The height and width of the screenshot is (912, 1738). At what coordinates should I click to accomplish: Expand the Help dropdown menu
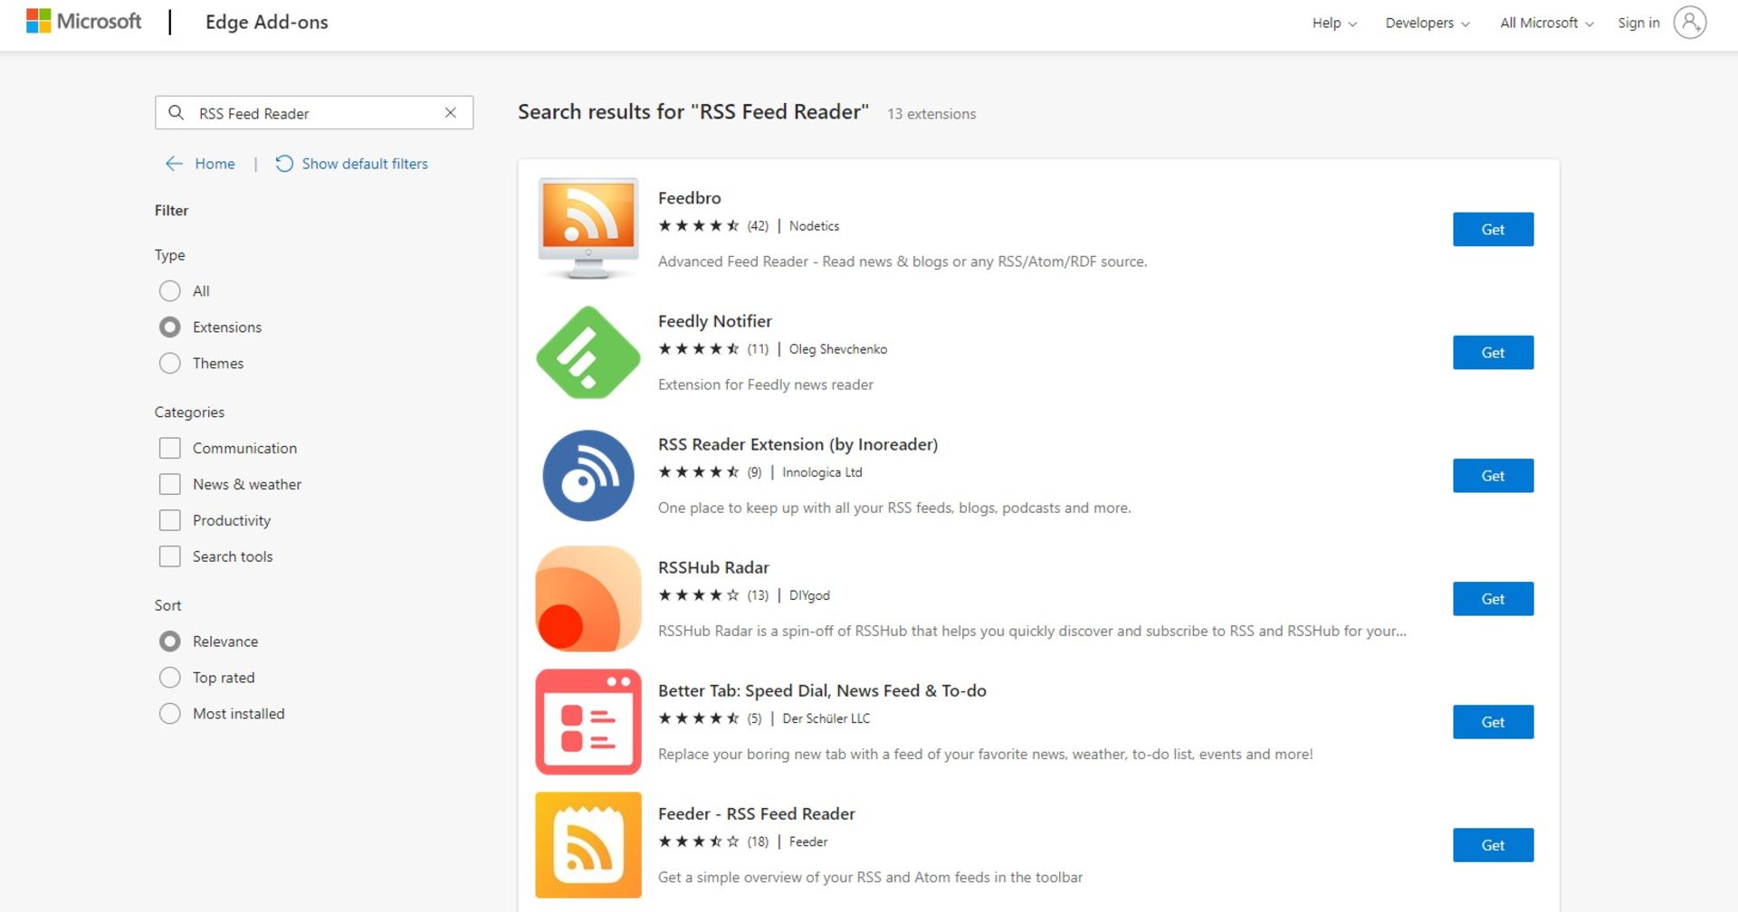pos(1334,23)
